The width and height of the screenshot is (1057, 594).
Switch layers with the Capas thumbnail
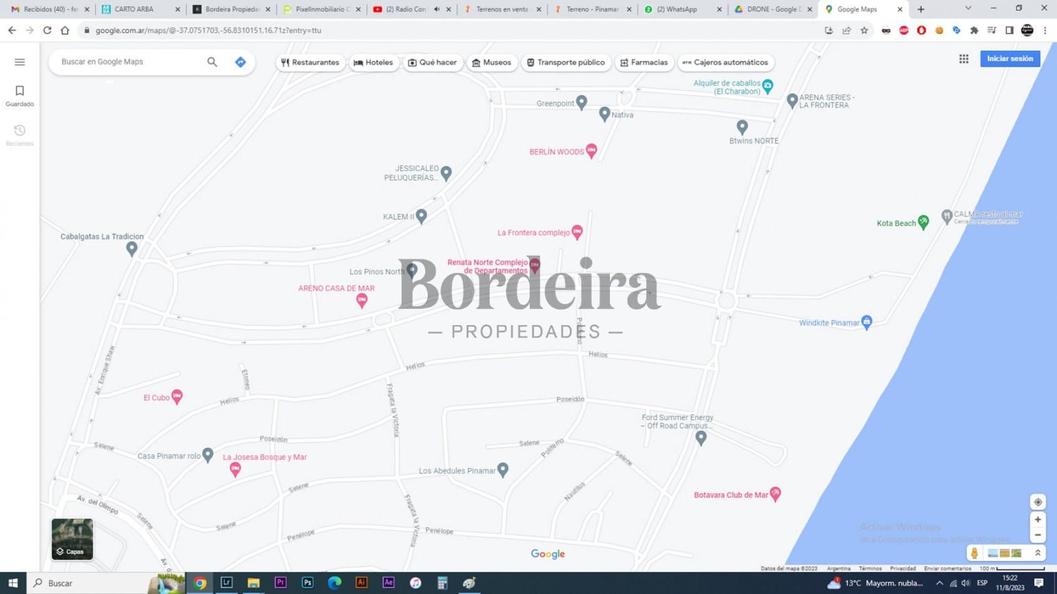[72, 539]
